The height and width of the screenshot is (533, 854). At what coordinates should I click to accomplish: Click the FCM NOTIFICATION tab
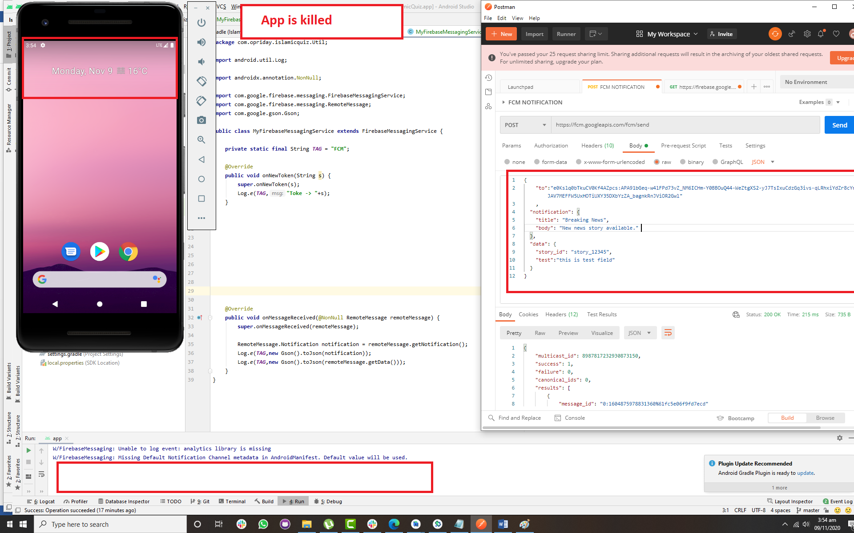(621, 87)
